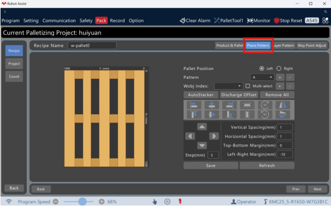
Task: Click the Vertical Spacing input field
Action: 285,127
